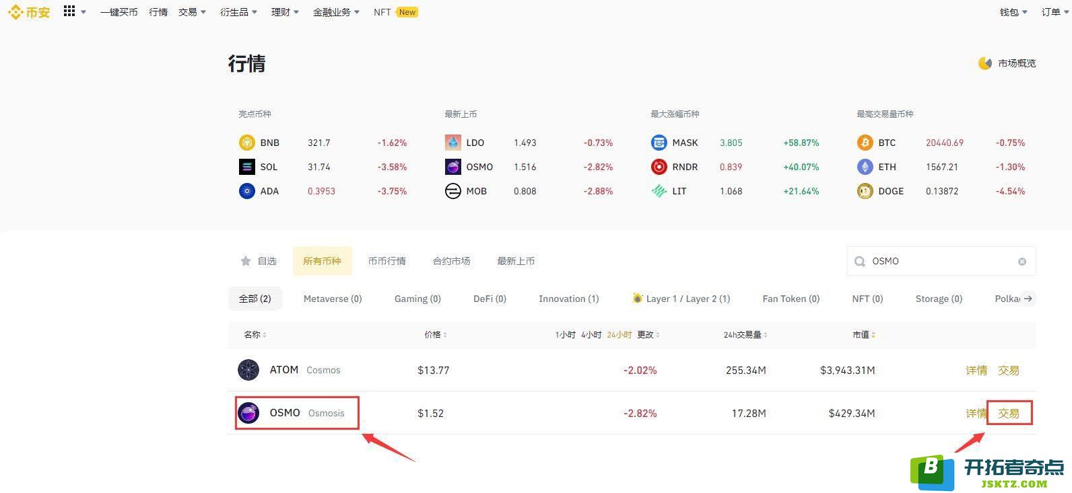
Task: Sort table by 名称 column
Action: coord(255,334)
